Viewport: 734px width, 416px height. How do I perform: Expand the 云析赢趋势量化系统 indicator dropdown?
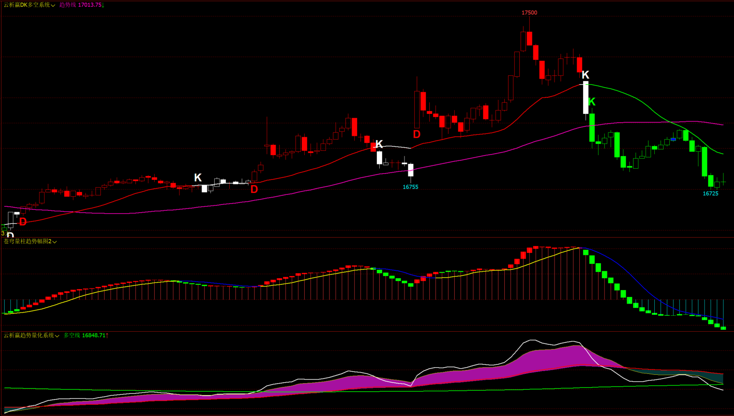pyautogui.click(x=57, y=336)
